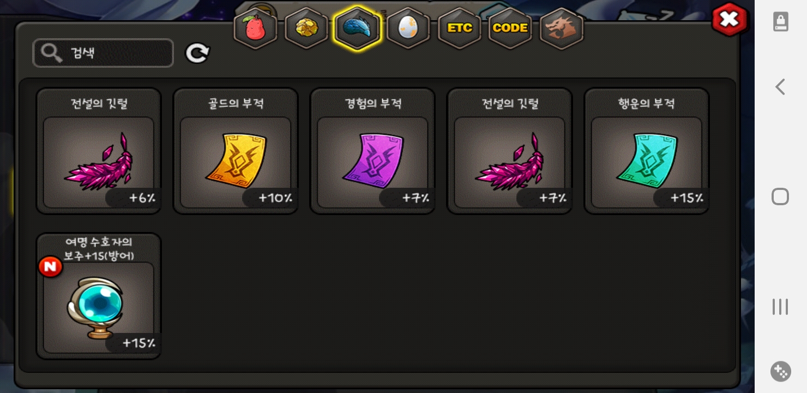Select the 행운의 부적 teal talisman
Image resolution: width=807 pixels, height=393 pixels.
pos(647,151)
